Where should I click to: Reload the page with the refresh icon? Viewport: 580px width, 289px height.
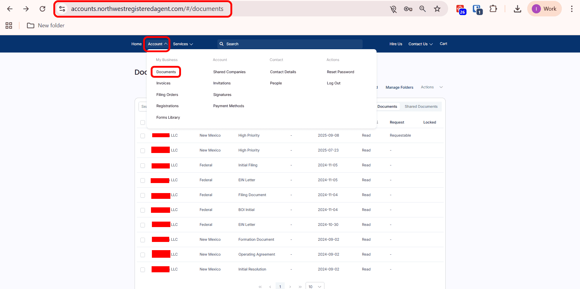(42, 9)
